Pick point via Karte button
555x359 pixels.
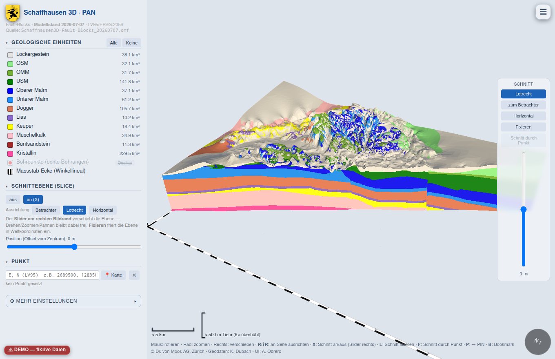(113, 275)
